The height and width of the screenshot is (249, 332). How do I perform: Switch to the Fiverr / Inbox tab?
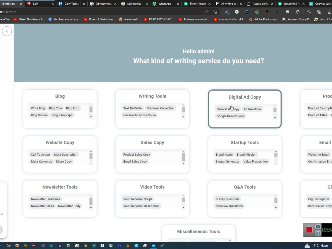198,4
